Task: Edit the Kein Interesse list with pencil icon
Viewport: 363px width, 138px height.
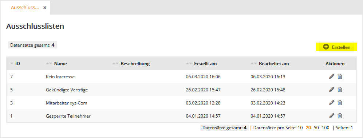Action: tap(332, 76)
